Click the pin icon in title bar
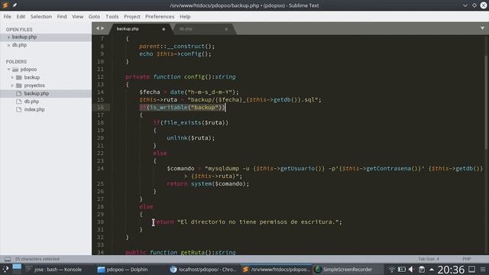Viewport: 489px width, 275px height. click(x=15, y=5)
